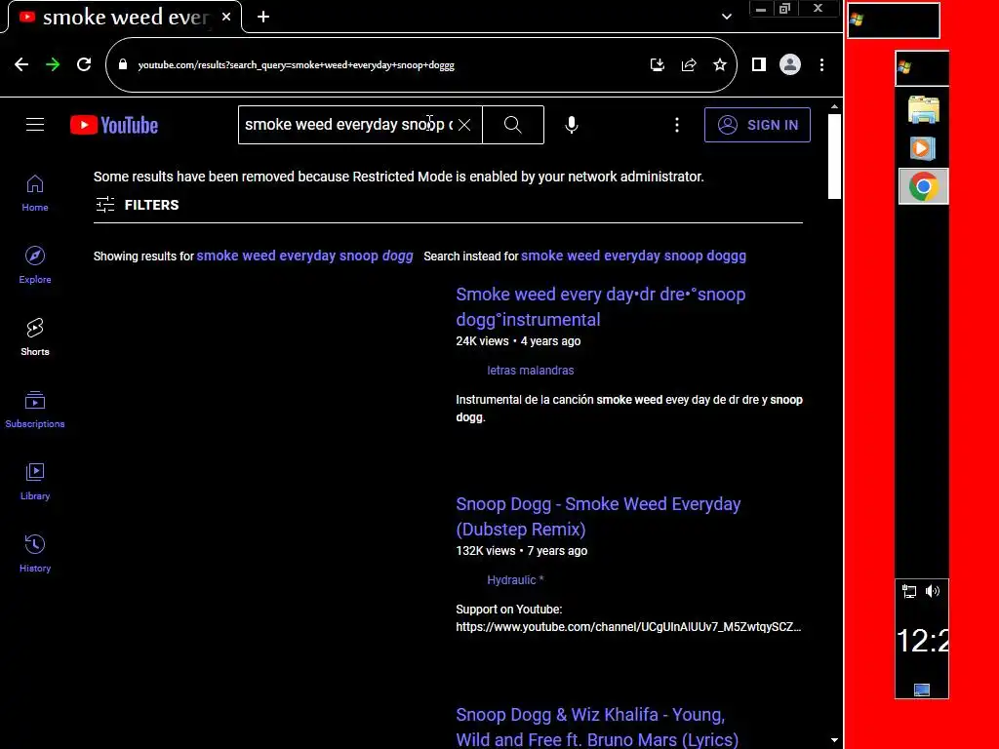Expand the tab search chevron

tap(726, 17)
